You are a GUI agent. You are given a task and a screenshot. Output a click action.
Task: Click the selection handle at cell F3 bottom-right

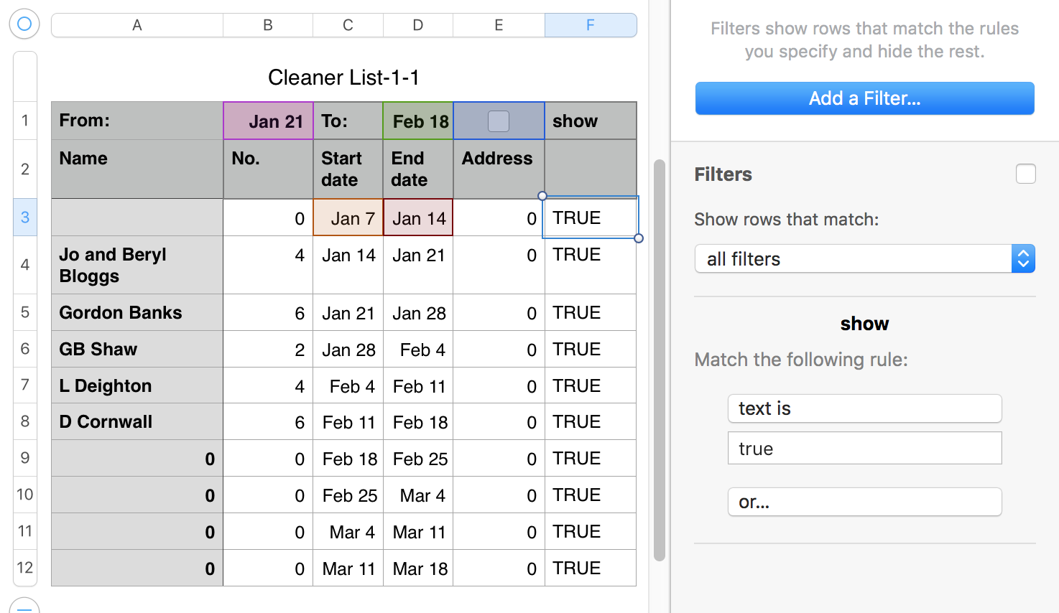pyautogui.click(x=639, y=238)
